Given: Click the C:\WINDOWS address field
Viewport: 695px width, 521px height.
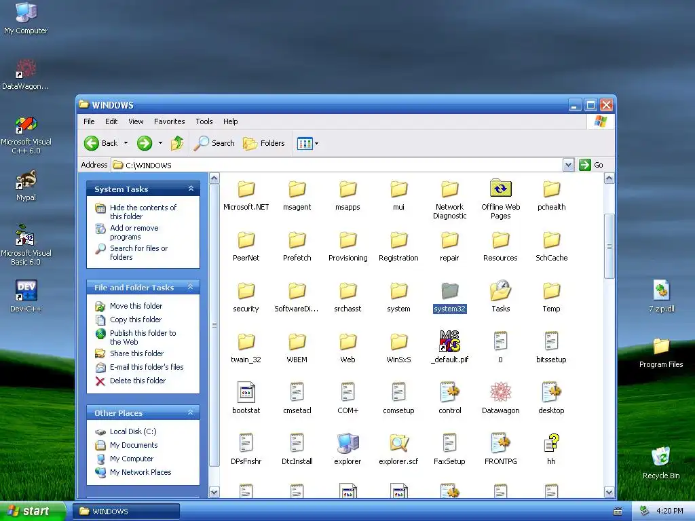Looking at the screenshot, I should tap(337, 166).
